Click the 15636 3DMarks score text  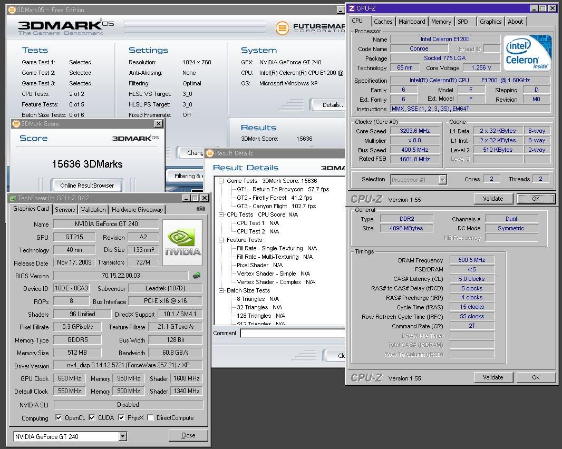(87, 164)
